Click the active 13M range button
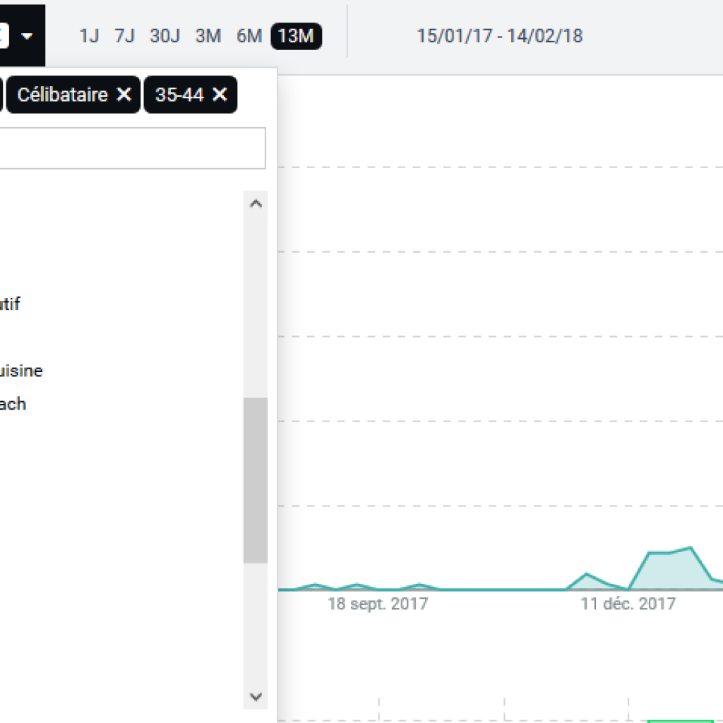Screen dimensions: 723x723 coord(296,36)
